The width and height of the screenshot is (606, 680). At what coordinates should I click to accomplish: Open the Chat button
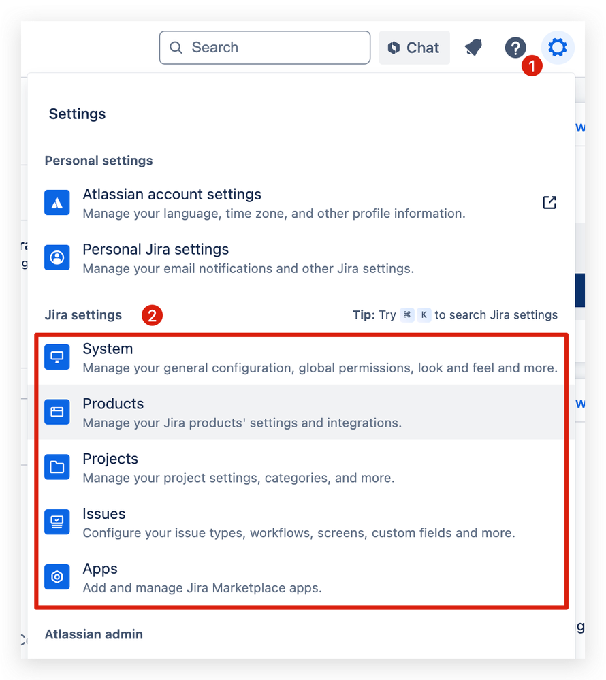pos(414,47)
